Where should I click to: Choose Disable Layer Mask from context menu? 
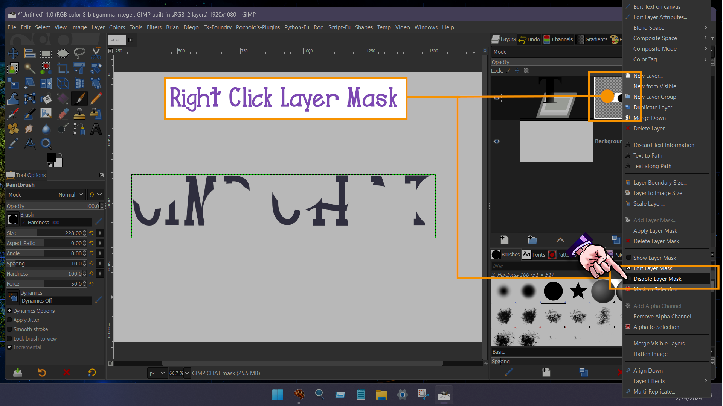667,279
